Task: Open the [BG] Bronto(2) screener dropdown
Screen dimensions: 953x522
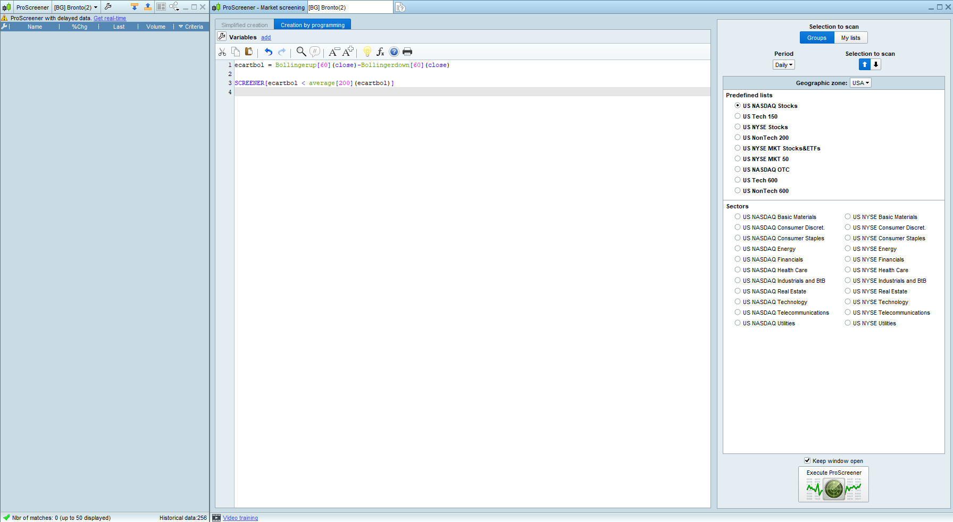Action: coord(76,7)
